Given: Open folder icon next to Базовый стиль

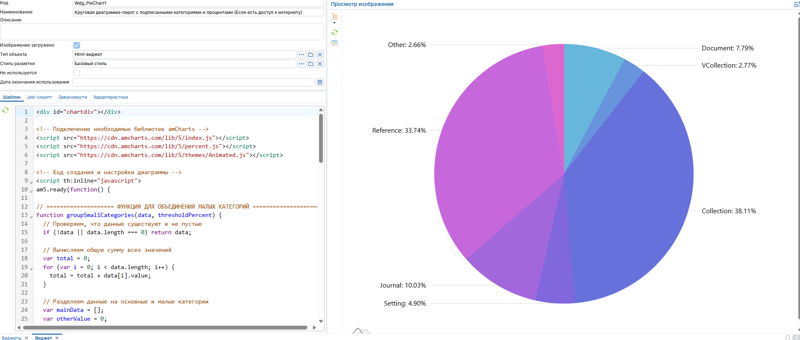Looking at the screenshot, I should (x=311, y=64).
